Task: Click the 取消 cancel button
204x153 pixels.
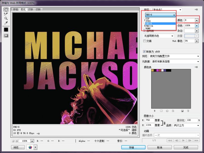Action: [160, 147]
